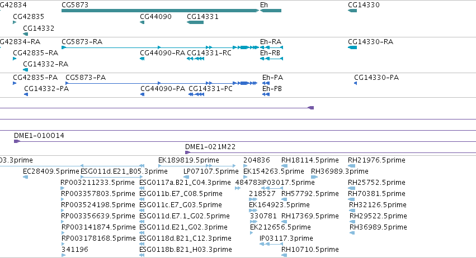
Task: Select the Eh-RA transcript label
Action: pyautogui.click(x=271, y=42)
